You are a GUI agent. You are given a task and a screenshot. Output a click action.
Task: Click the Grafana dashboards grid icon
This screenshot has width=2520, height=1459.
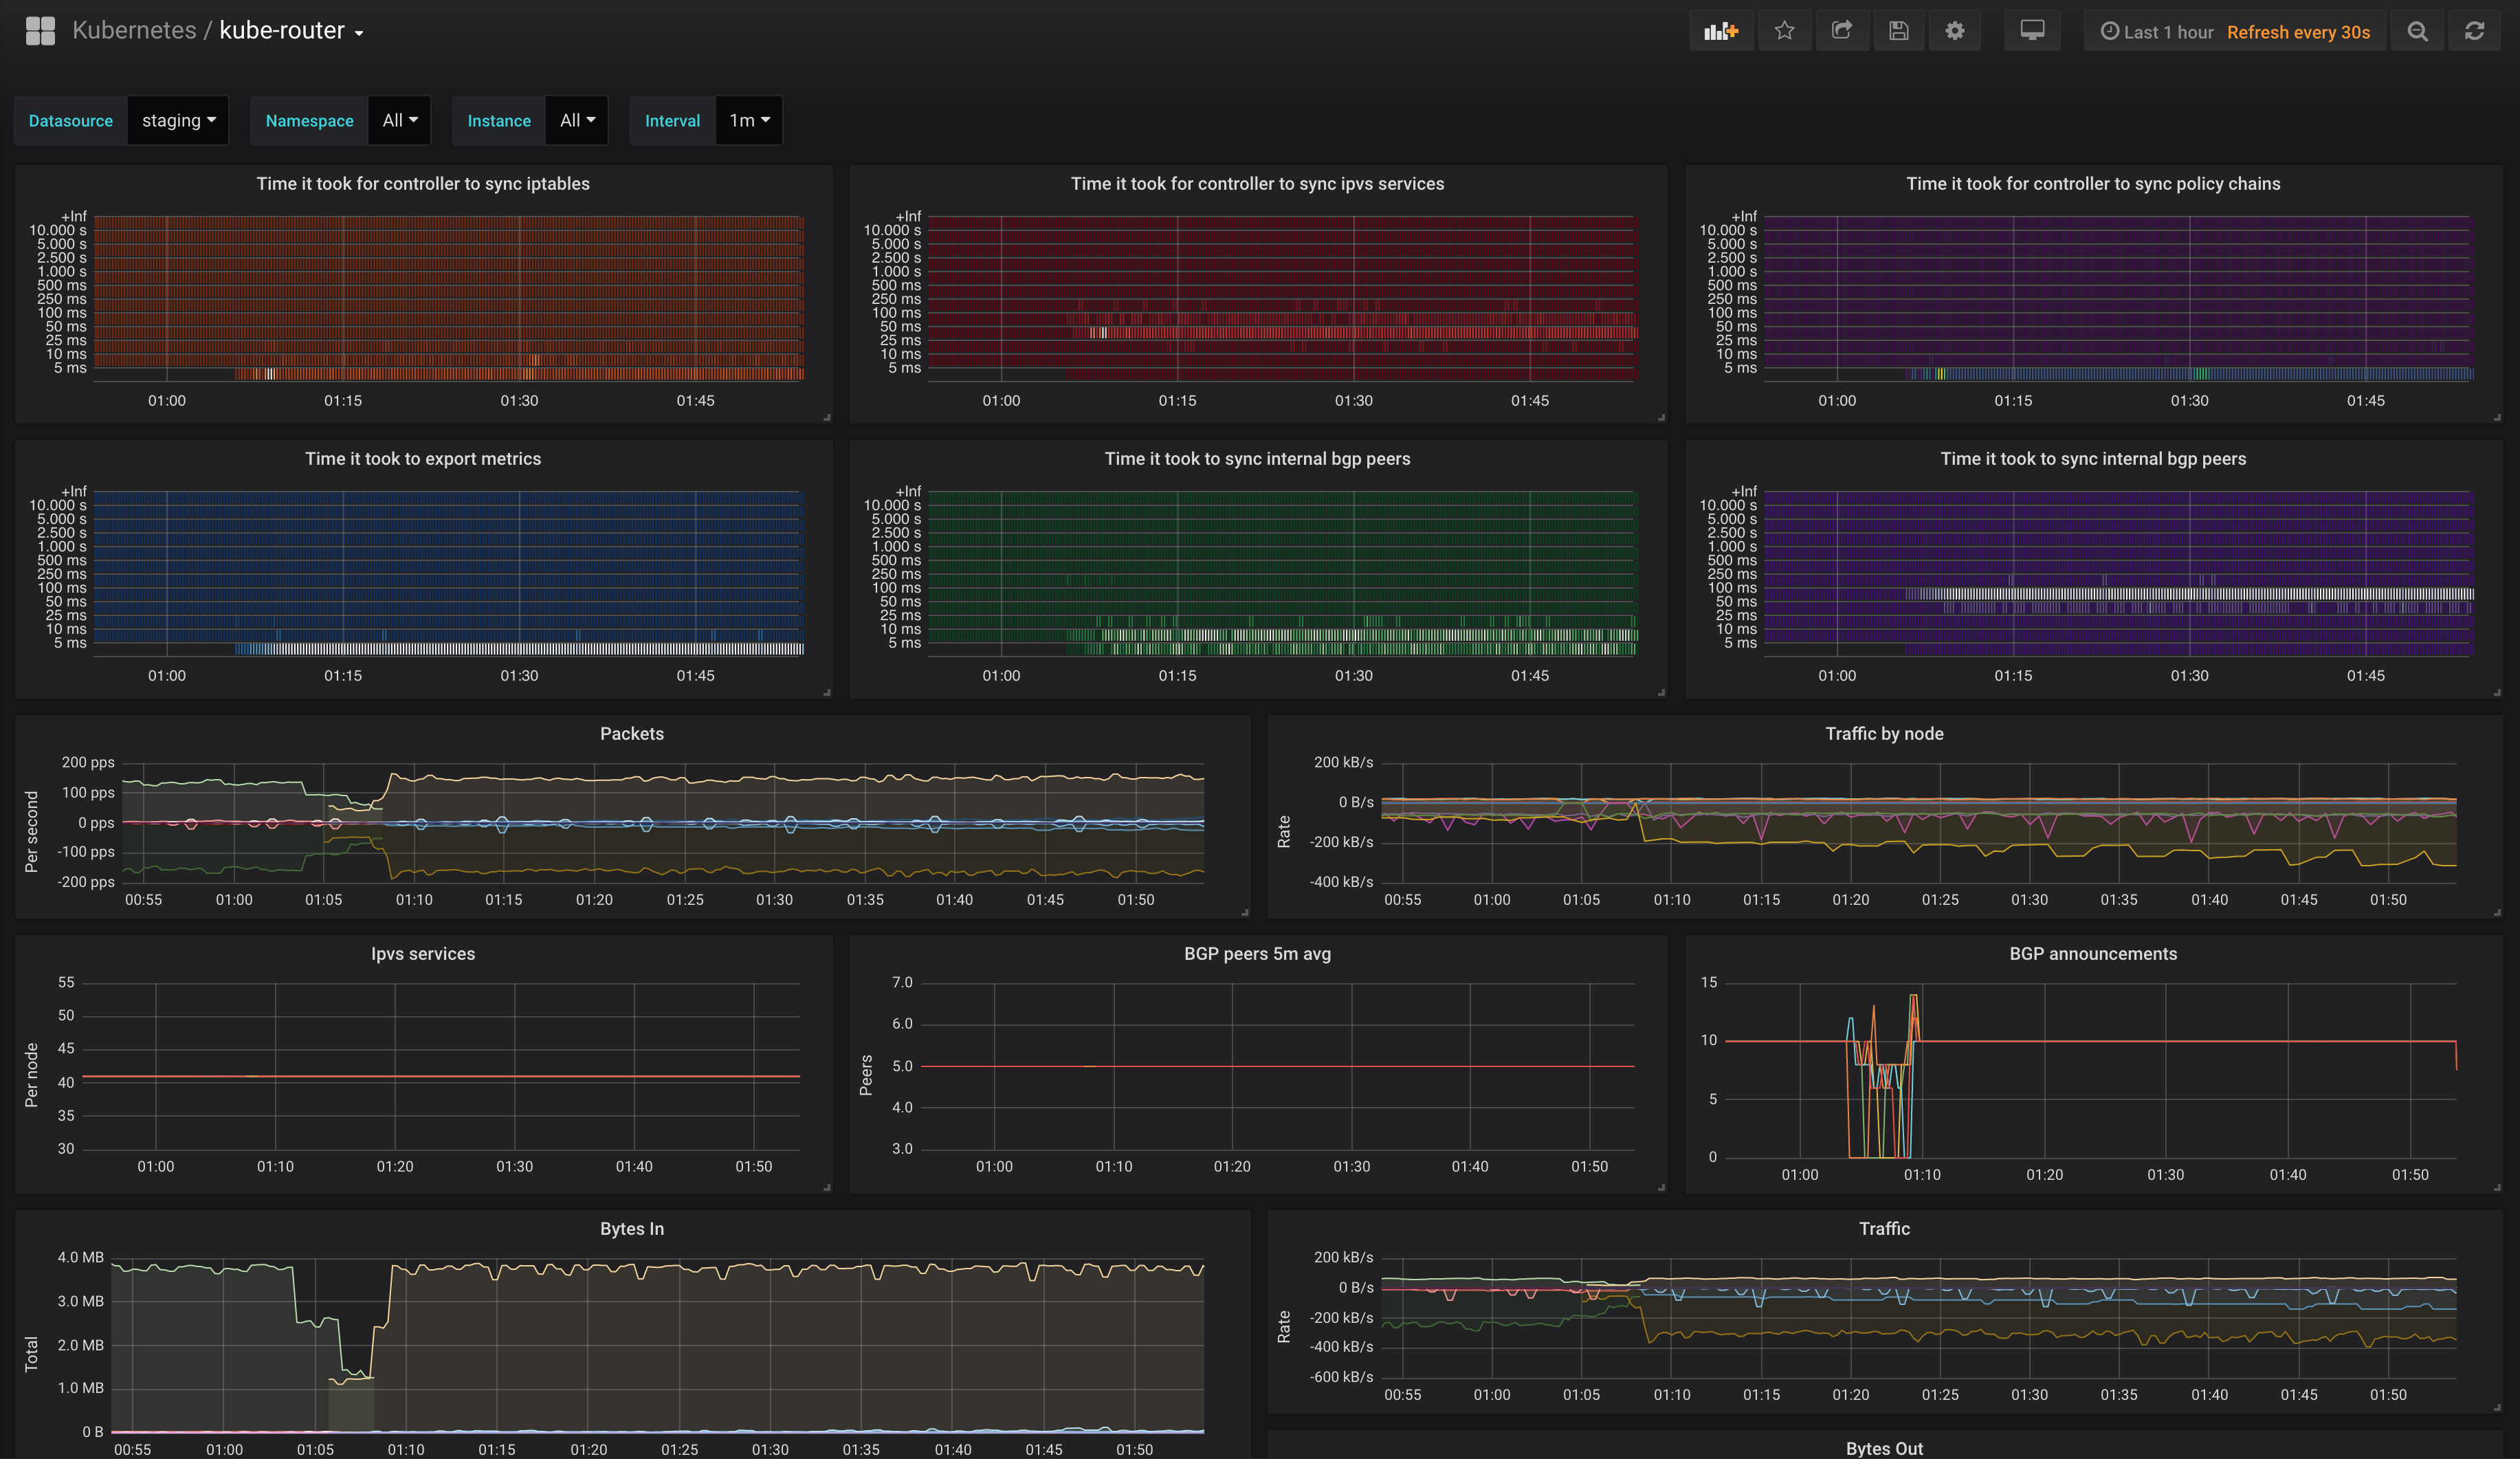point(40,31)
